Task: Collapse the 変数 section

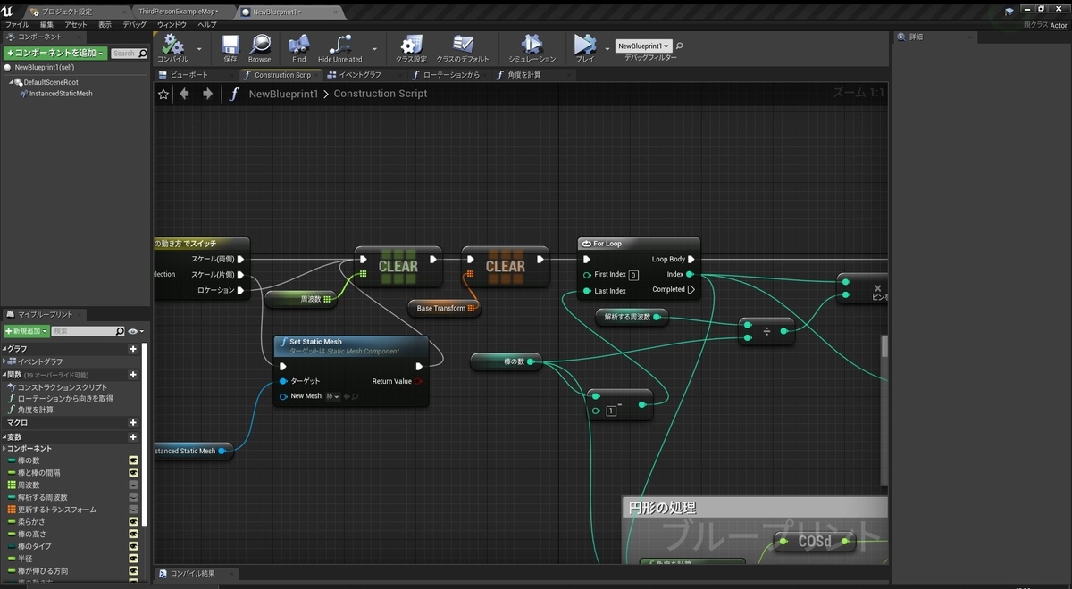Action: click(x=4, y=436)
